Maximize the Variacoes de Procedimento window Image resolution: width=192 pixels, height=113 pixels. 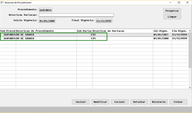pos(179,2)
